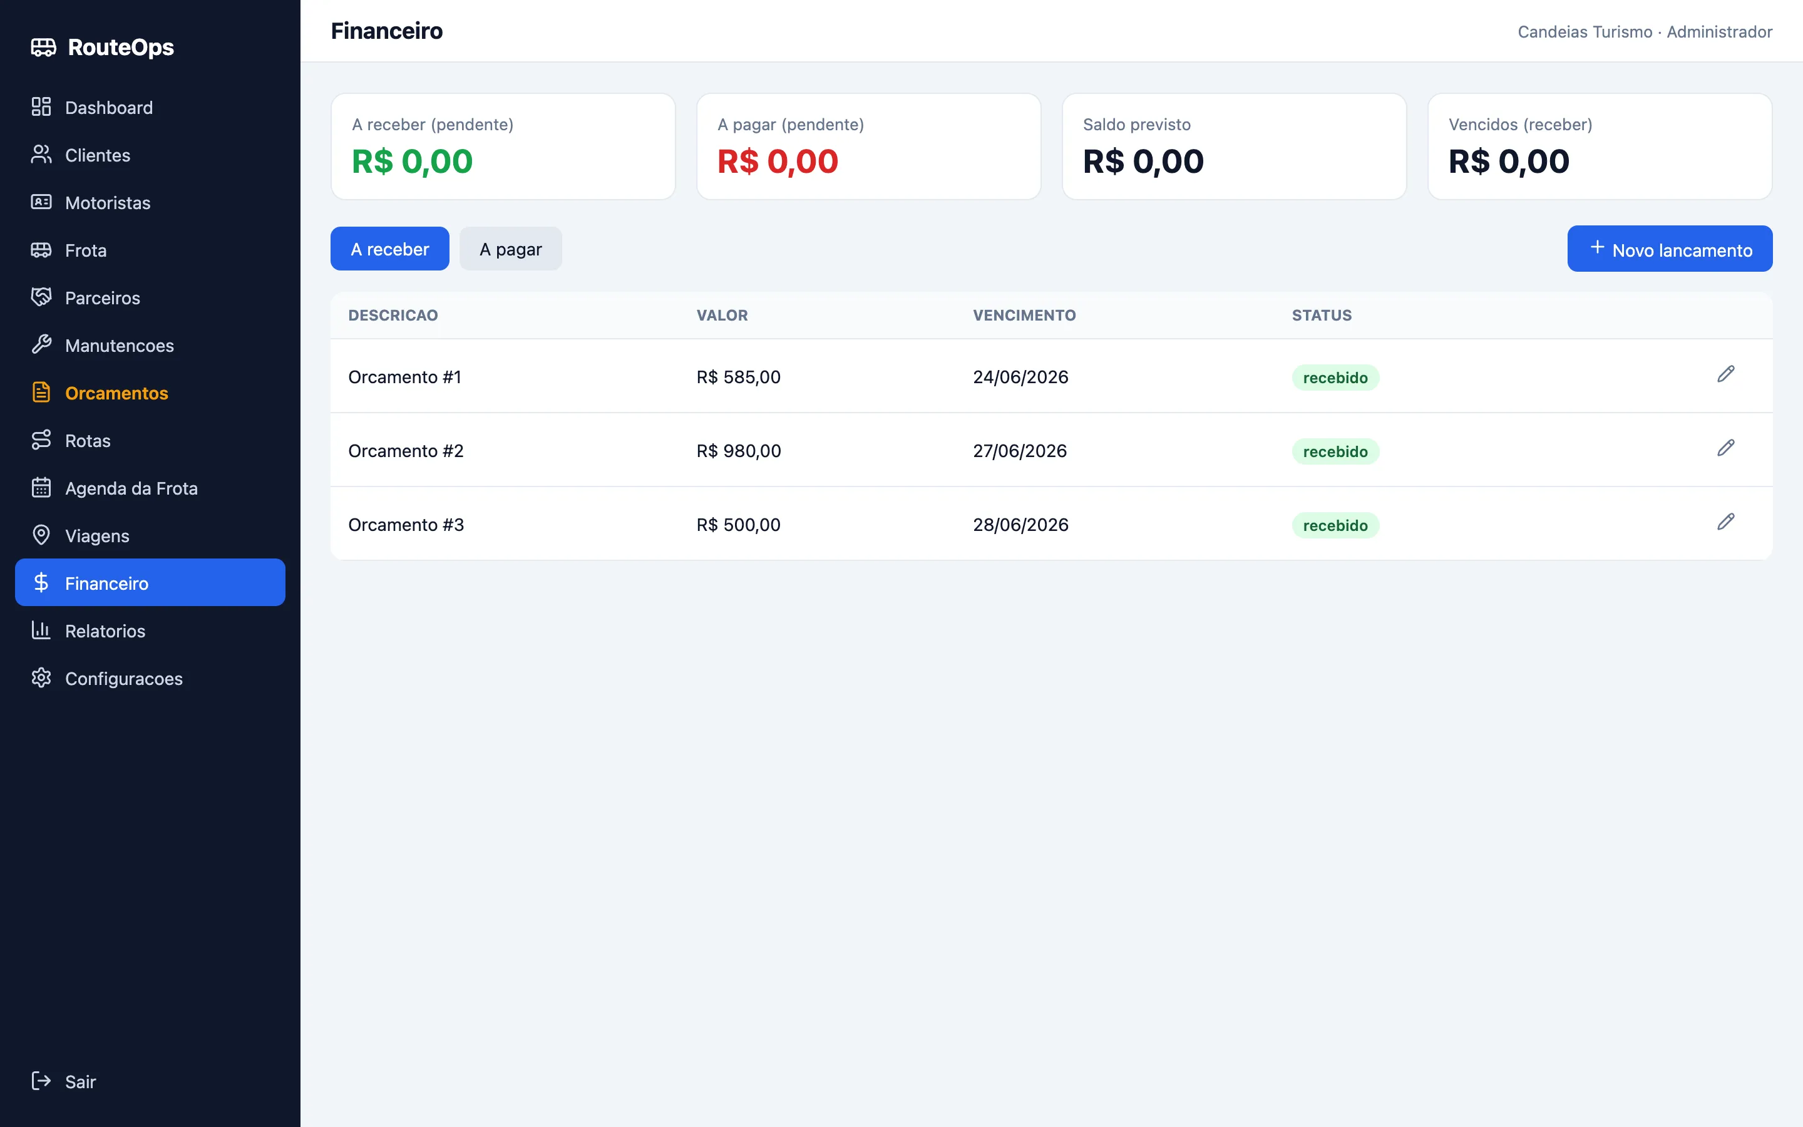The width and height of the screenshot is (1803, 1127).
Task: Edit Orcamento #1 with pencil icon
Action: (x=1725, y=374)
